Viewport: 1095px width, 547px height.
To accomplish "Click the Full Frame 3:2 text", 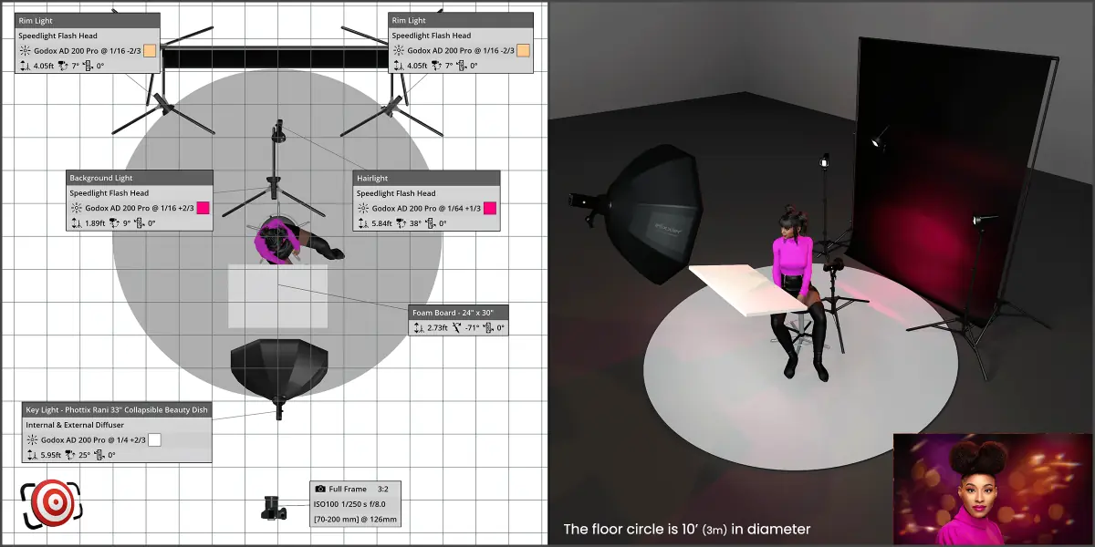I will click(x=359, y=490).
